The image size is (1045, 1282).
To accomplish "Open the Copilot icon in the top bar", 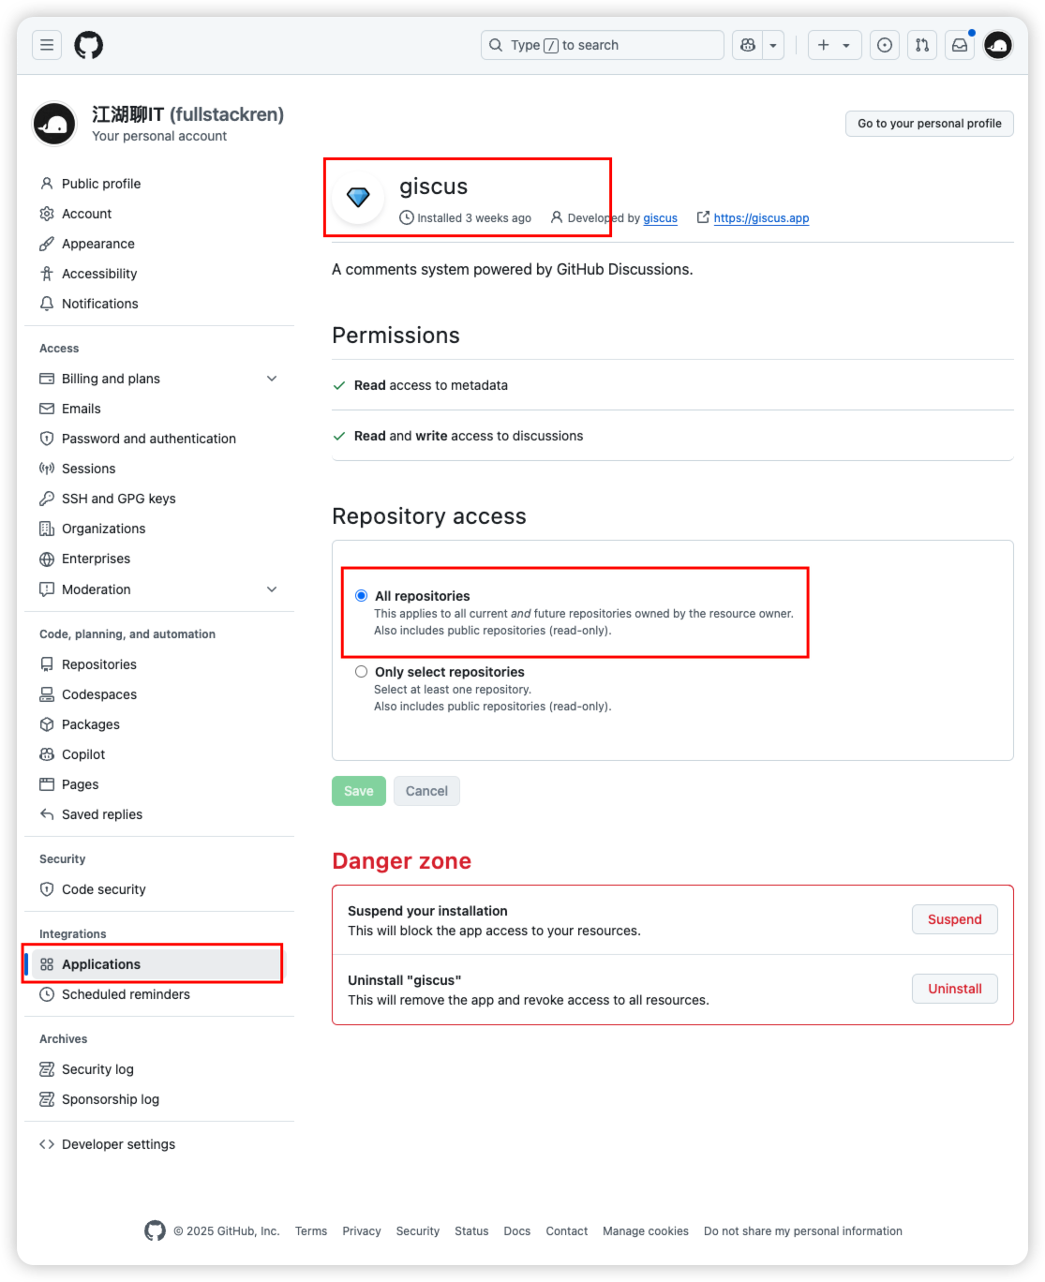I will 748,45.
